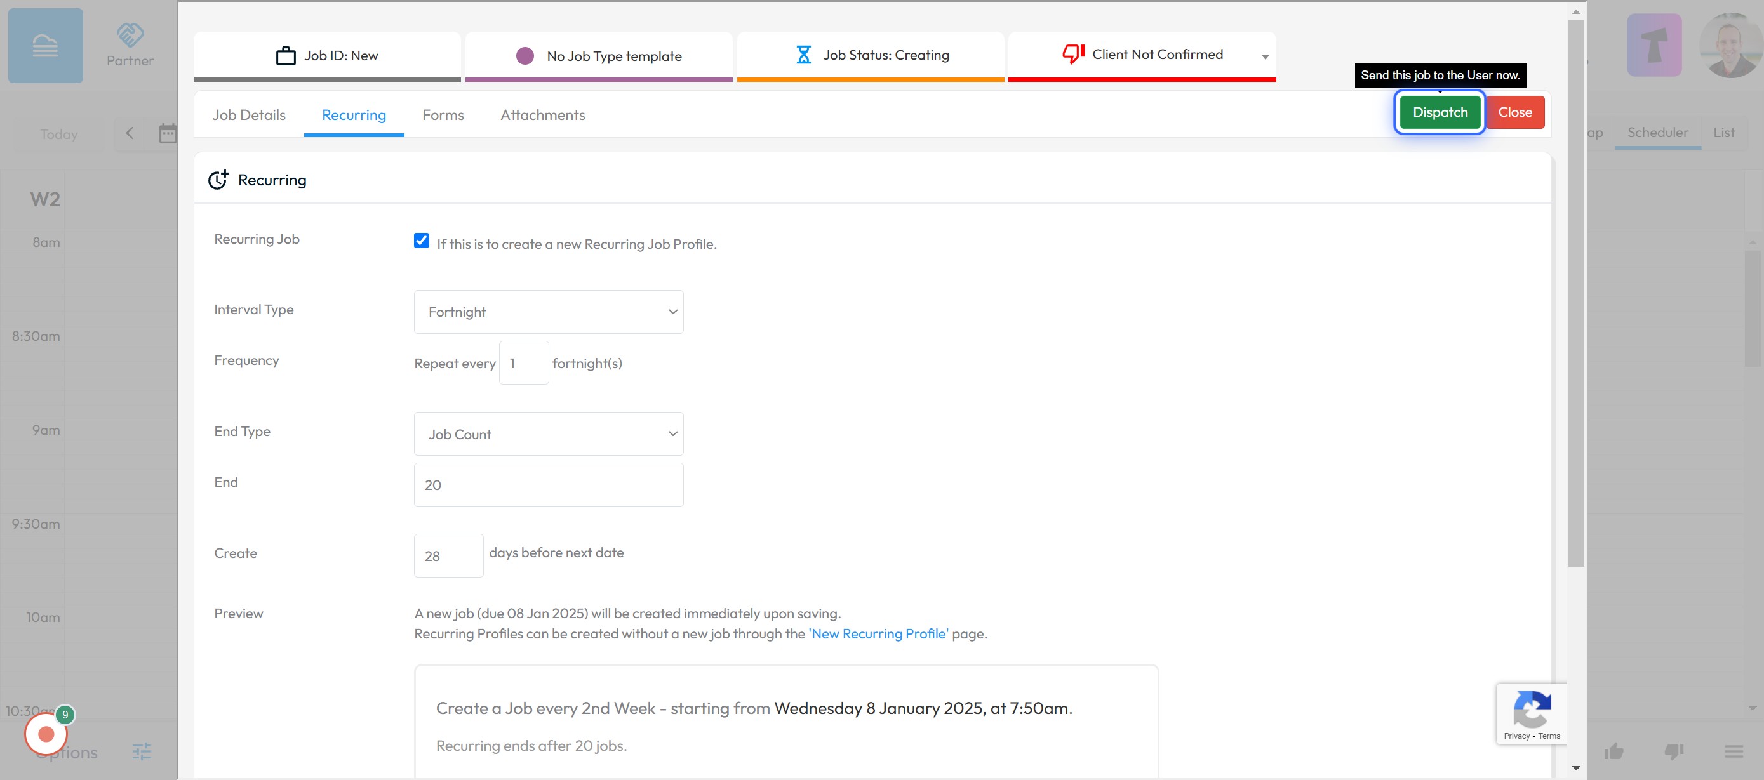Image resolution: width=1764 pixels, height=780 pixels.
Task: Click the three-line menu icon in bottom right
Action: (x=1734, y=752)
